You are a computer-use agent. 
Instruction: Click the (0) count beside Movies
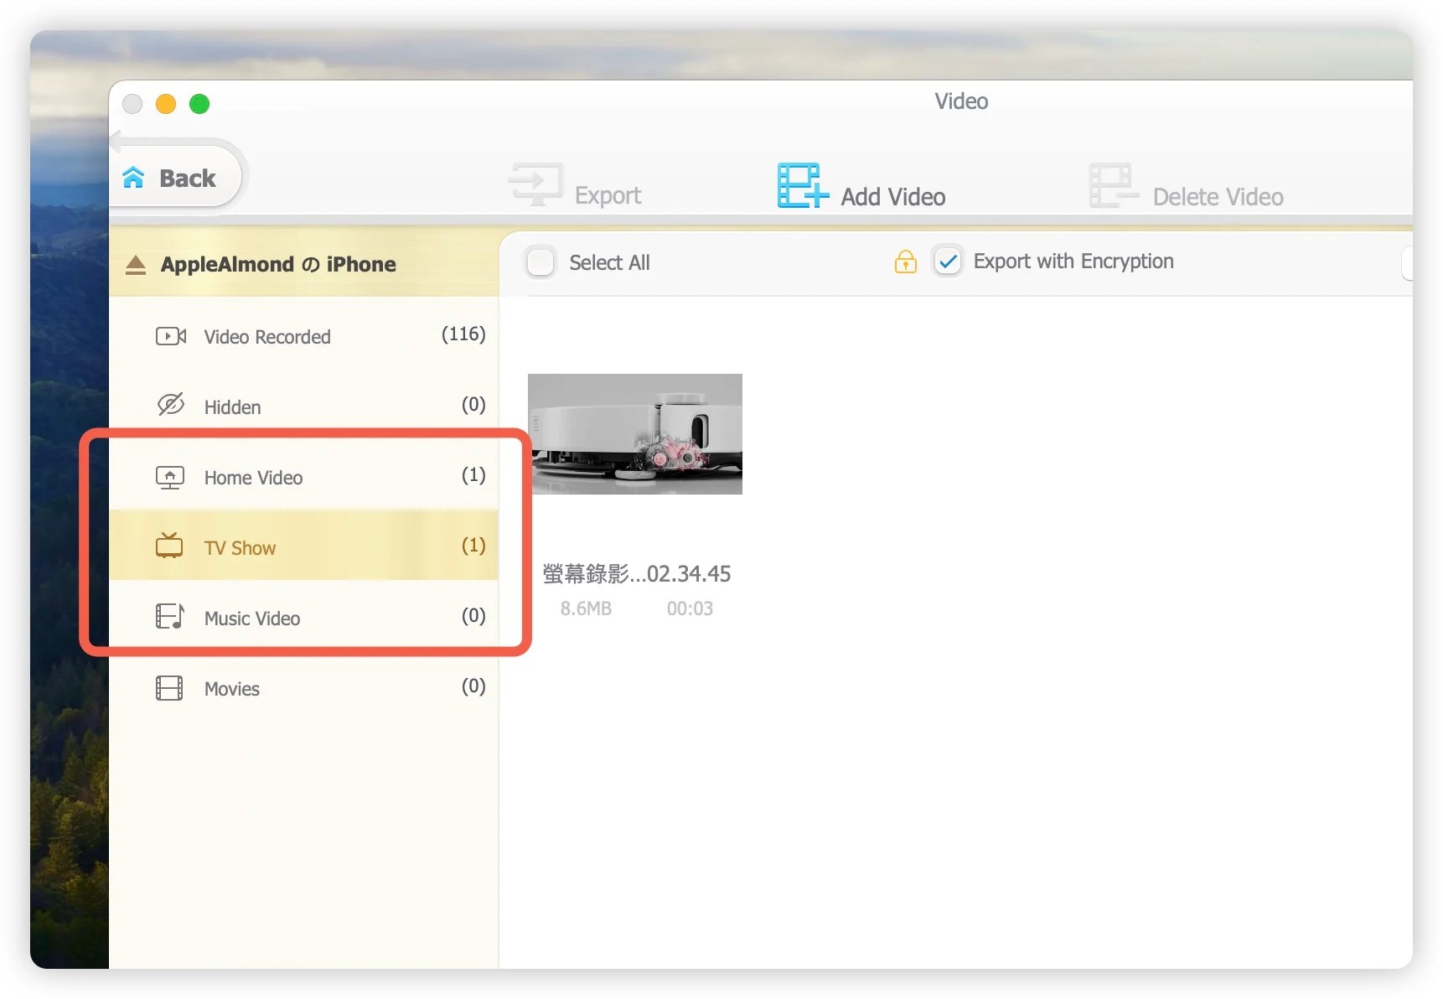pos(473,686)
